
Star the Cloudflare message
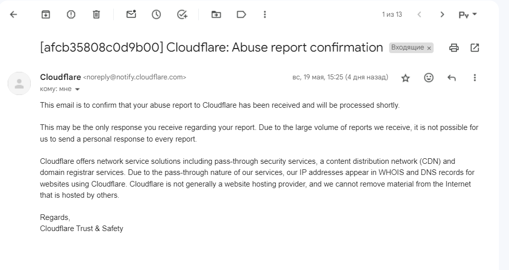click(405, 78)
